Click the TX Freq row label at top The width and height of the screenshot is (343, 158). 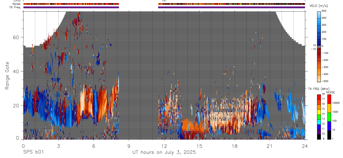pos(15,8)
